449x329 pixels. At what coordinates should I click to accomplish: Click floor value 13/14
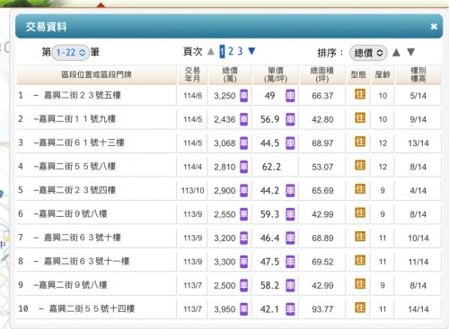(x=418, y=143)
